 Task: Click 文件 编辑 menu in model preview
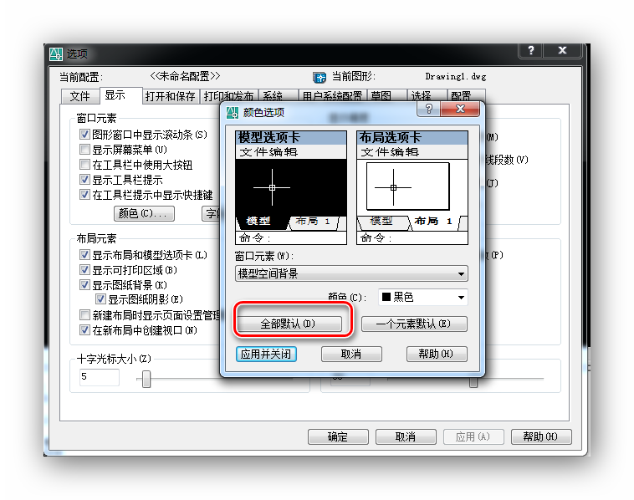tap(291, 152)
